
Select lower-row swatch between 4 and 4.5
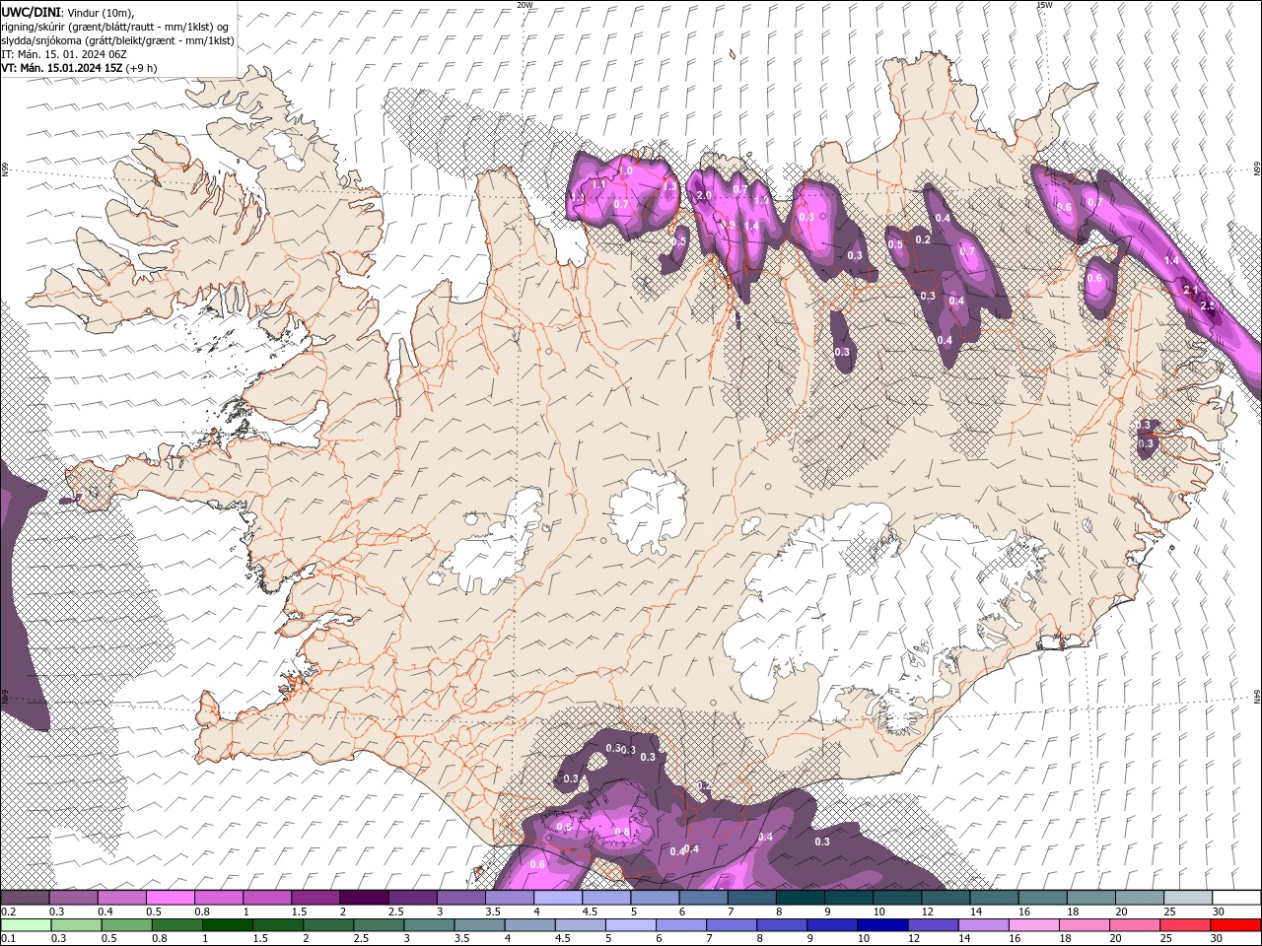[x=529, y=925]
